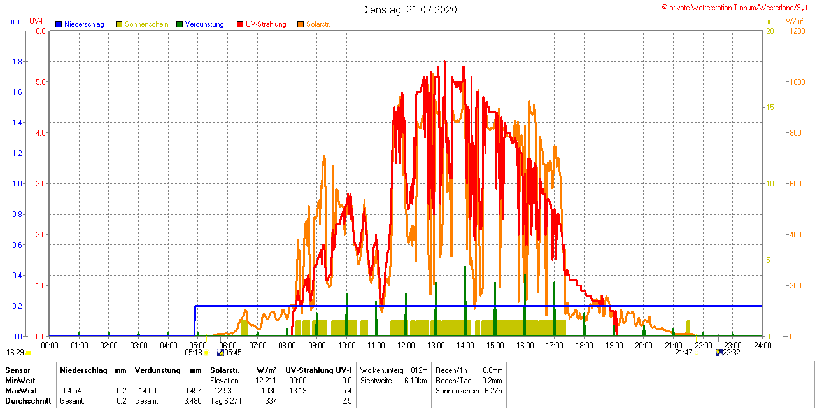Screen dimensions: 815x408
Task: Click the sunrise sun icon at 05:18
Action: click(206, 353)
